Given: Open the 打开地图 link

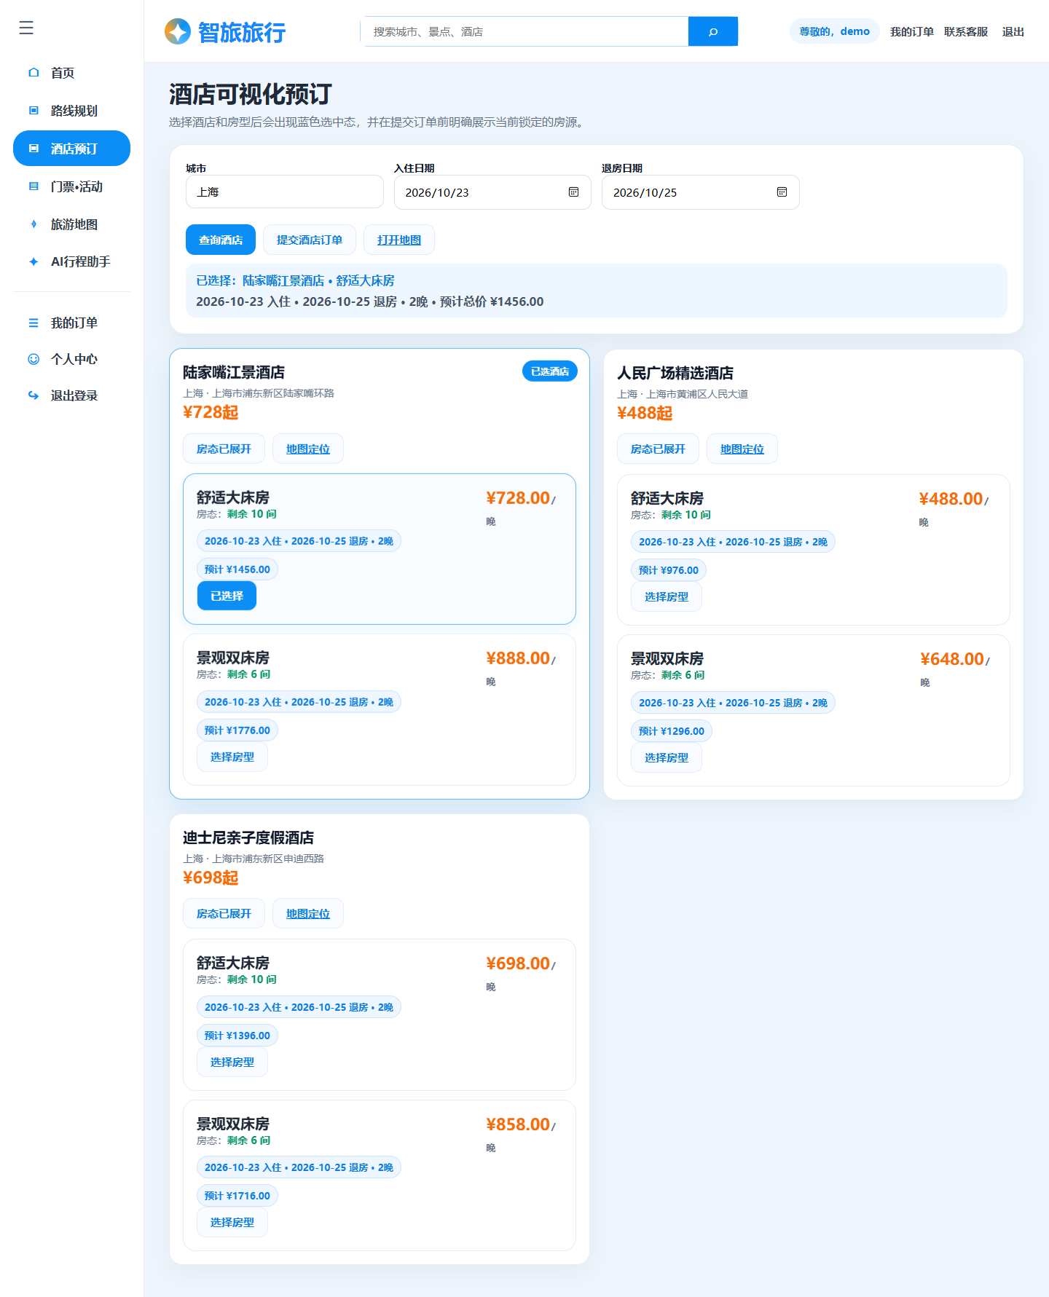Looking at the screenshot, I should click(399, 240).
